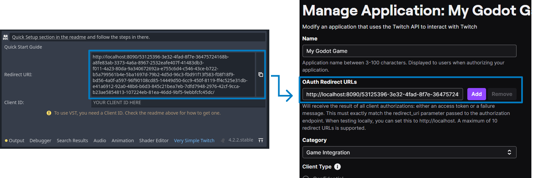Switch to the Debugger panel tab
Viewport: 535px width, 178px height.
coord(40,141)
